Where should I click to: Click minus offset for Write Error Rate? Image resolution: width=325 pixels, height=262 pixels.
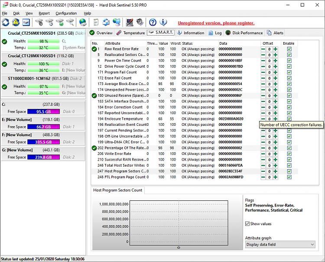[x=263, y=154]
